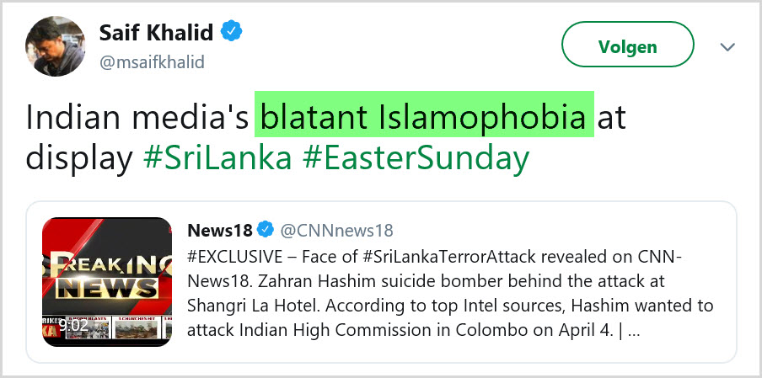Viewport: 762px width, 378px height.
Task: Click the highlighted "blatant Islamophobia" text
Action: pyautogui.click(x=425, y=117)
